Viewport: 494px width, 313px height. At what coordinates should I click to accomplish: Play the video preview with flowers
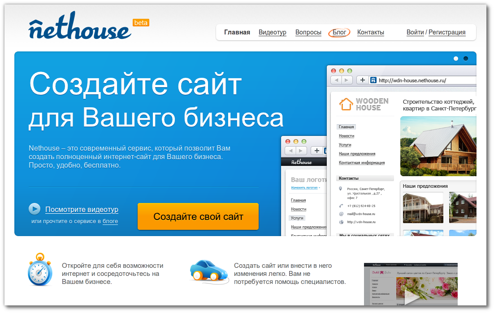[411, 284]
